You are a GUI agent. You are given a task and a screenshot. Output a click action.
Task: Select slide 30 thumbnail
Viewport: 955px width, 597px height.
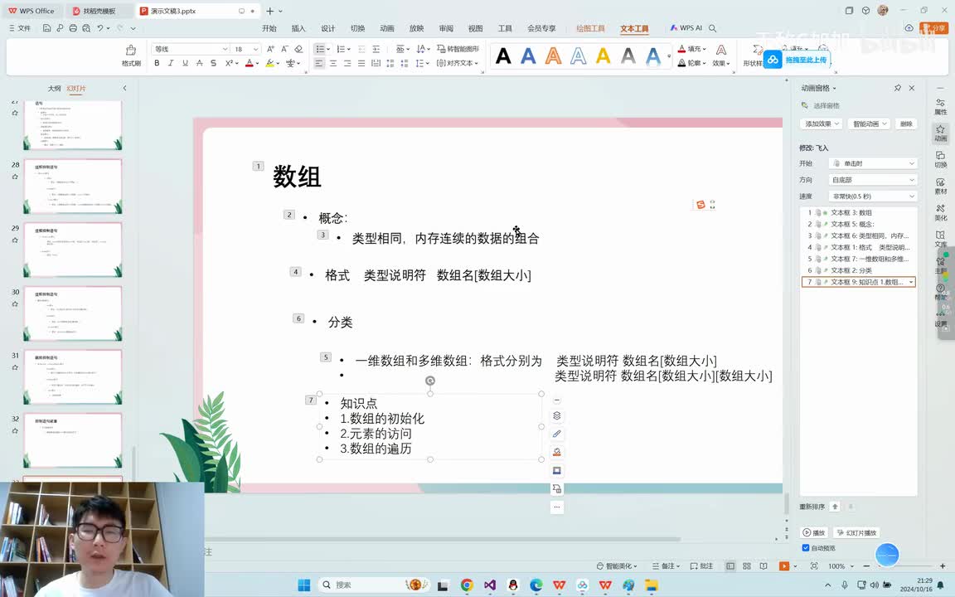click(73, 313)
